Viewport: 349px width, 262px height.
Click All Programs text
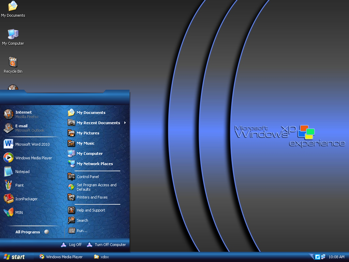[28, 232]
